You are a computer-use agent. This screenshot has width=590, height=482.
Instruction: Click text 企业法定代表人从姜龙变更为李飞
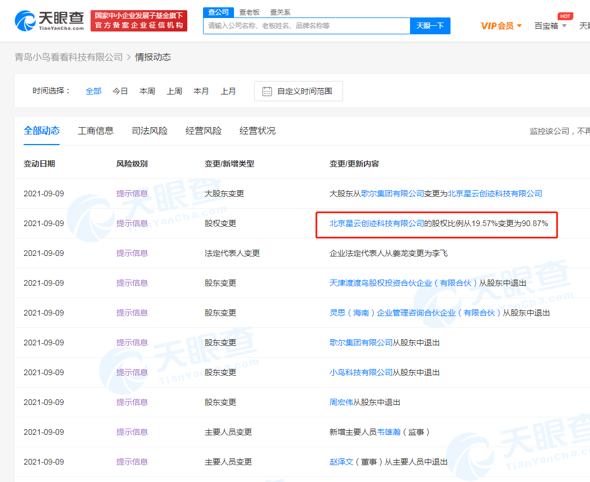coord(388,253)
